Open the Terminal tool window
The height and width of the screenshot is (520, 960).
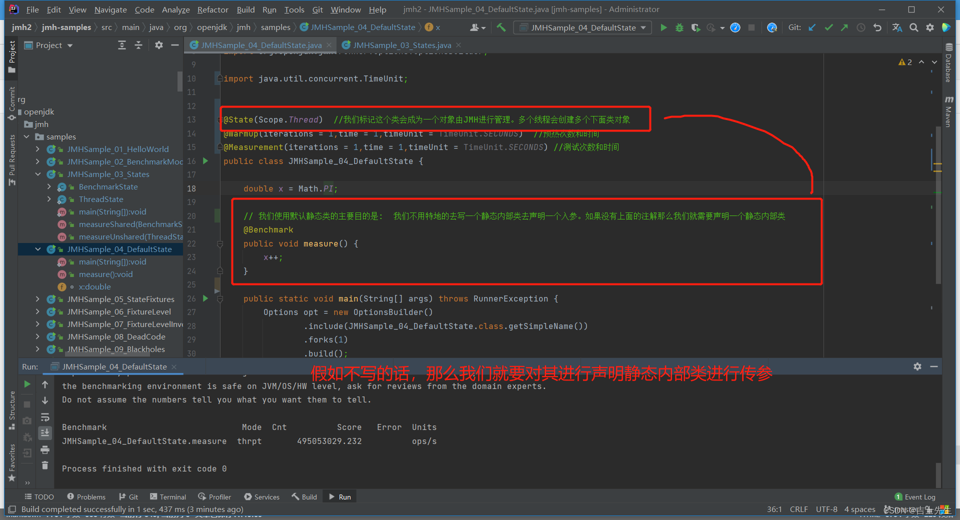(168, 497)
